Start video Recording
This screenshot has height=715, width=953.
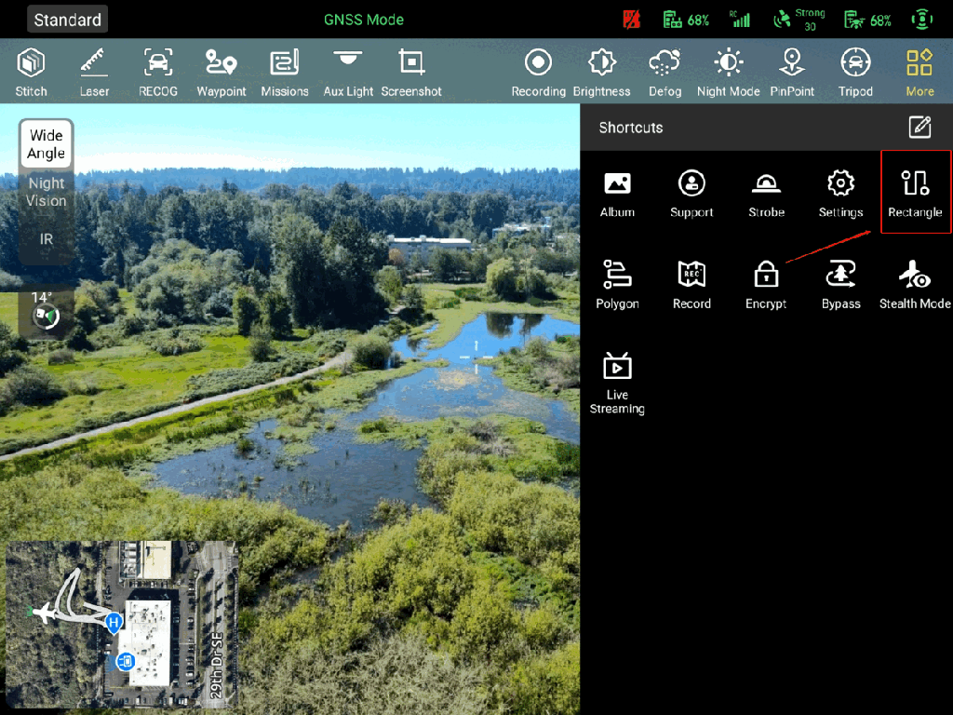pos(538,73)
